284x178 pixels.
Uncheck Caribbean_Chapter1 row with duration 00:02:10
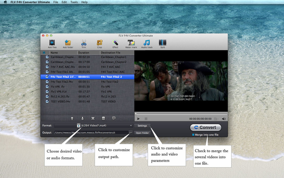(47, 57)
